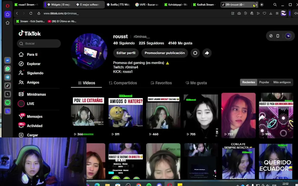The image size is (298, 186).
Task: Open the Explorar page
Action: point(30,64)
